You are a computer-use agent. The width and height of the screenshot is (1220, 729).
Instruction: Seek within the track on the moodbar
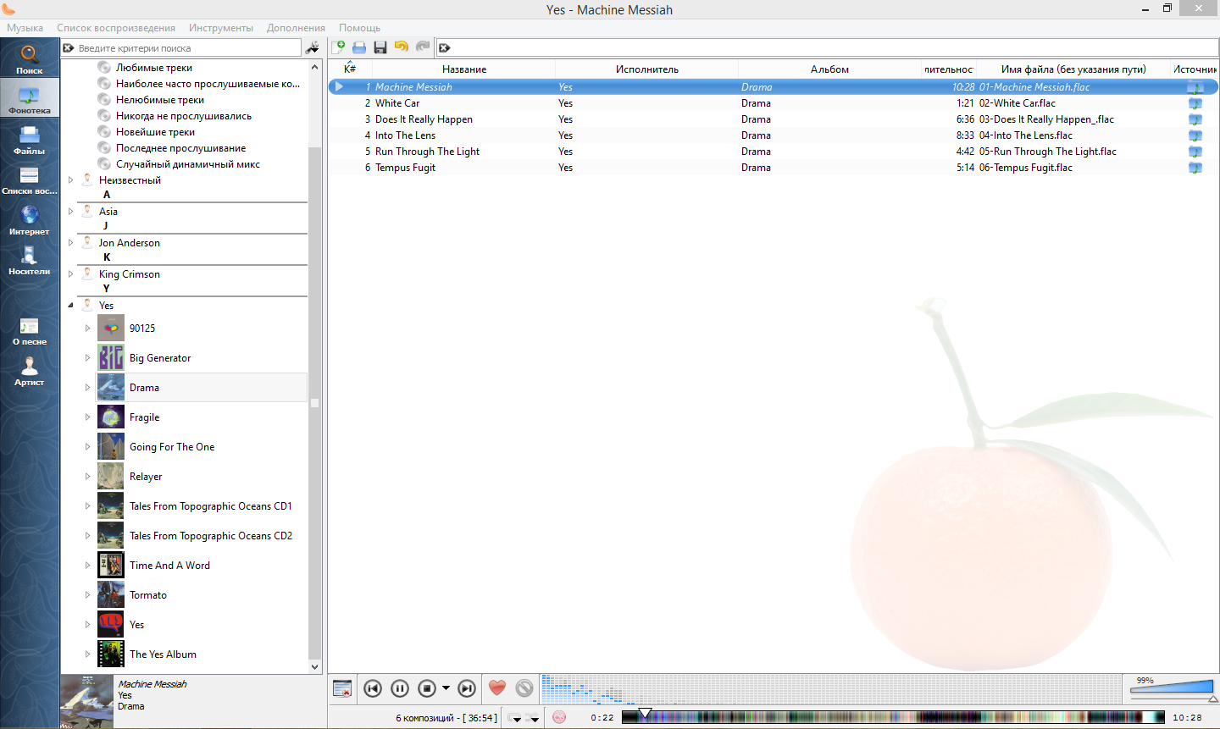(x=893, y=717)
